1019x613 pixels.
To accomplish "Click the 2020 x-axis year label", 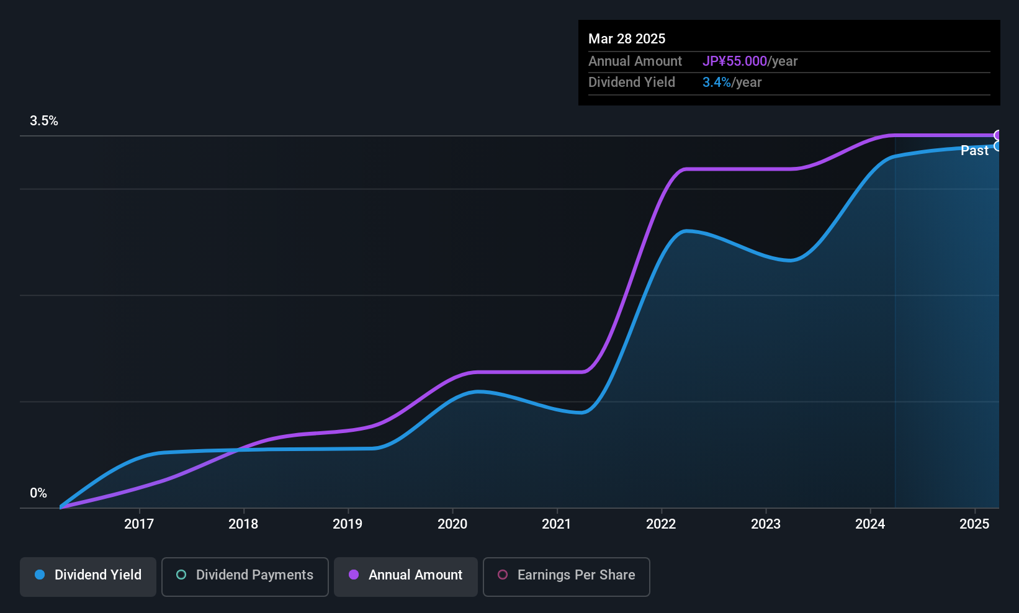I will tap(452, 524).
